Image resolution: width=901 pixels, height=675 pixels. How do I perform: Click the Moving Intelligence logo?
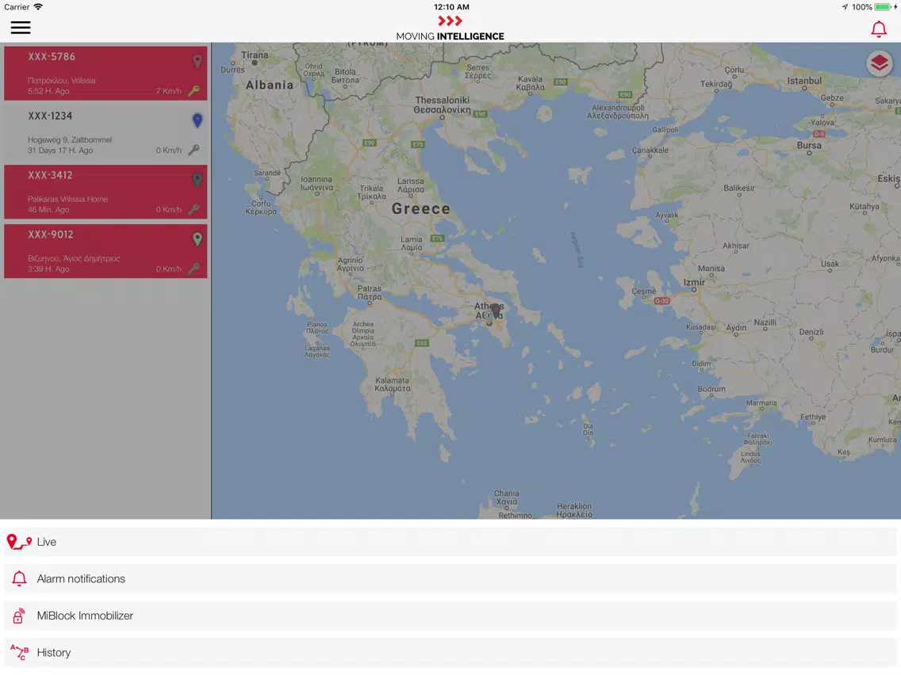(x=450, y=29)
